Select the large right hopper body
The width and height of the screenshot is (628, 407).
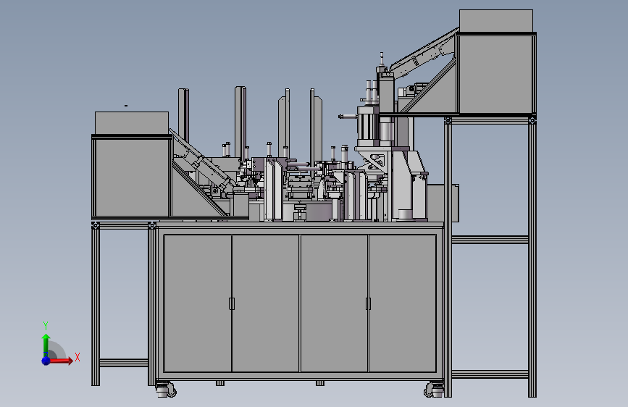[x=496, y=74]
